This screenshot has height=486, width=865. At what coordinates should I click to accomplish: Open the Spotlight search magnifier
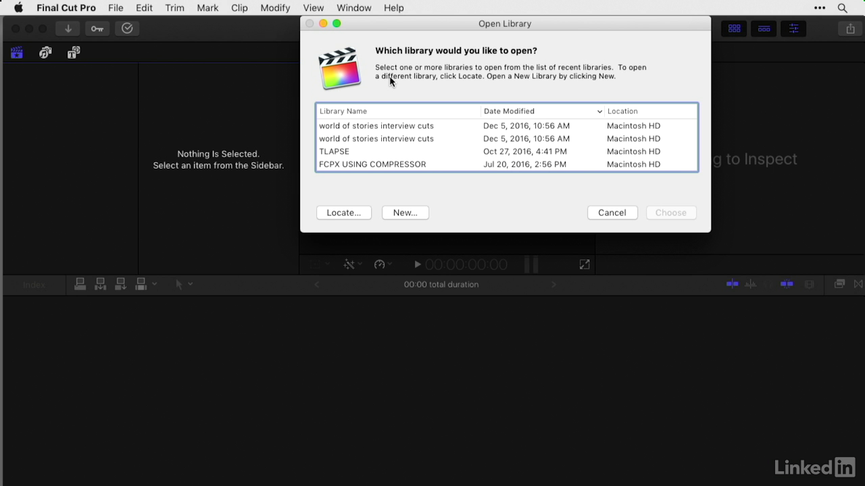point(842,8)
